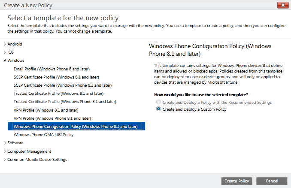
Task: Expand Common Mobile Device Settings arrow
Action: 5,160
